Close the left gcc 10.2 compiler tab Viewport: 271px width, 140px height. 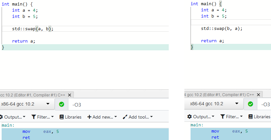point(69,95)
